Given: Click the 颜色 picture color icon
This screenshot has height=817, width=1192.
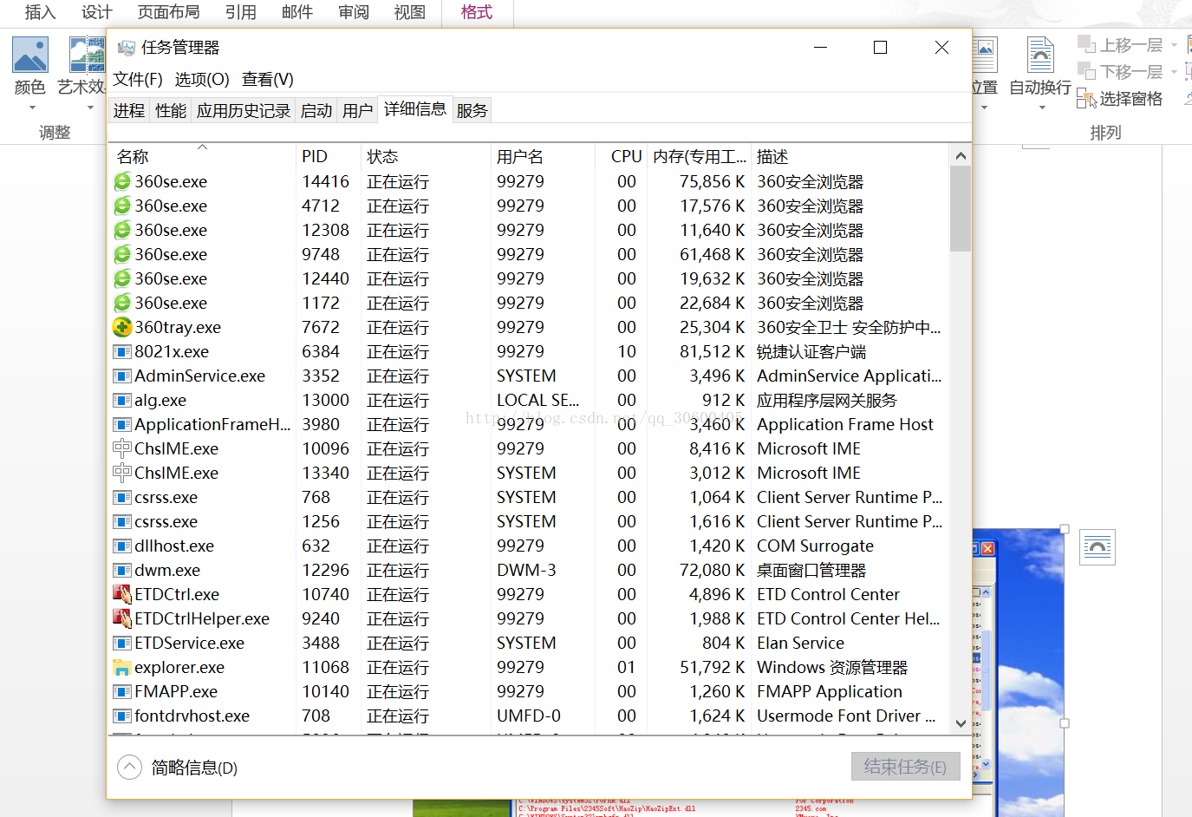Looking at the screenshot, I should point(30,56).
